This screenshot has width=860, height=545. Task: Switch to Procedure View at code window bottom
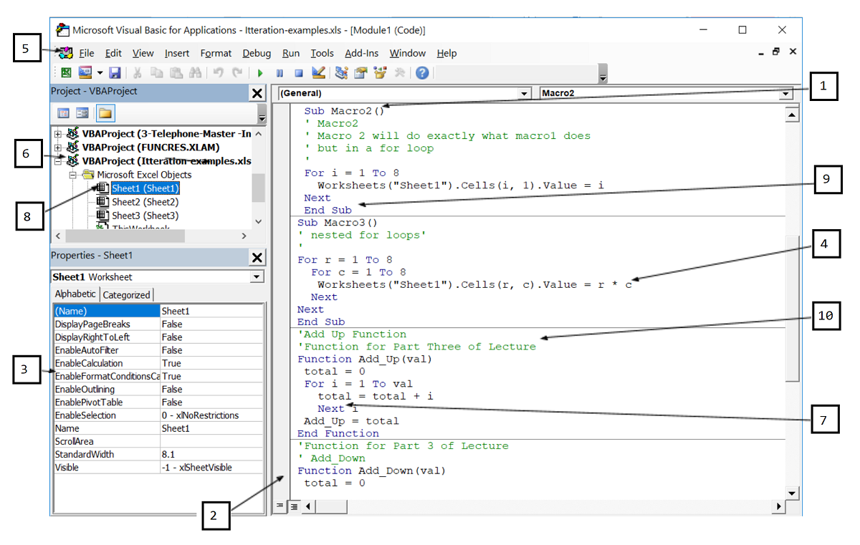(x=280, y=506)
